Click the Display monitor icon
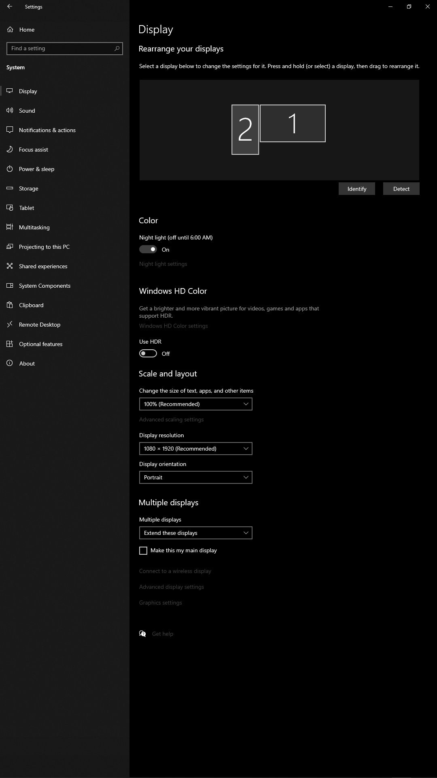The height and width of the screenshot is (778, 437). point(10,91)
